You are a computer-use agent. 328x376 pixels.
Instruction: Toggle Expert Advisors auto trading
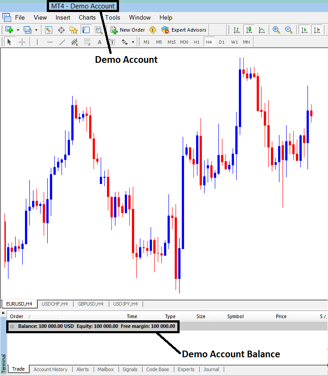[x=184, y=30]
